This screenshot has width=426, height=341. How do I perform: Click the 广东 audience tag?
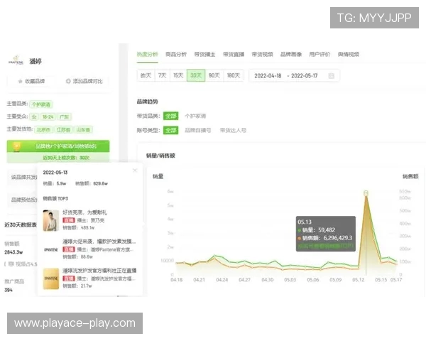point(64,117)
